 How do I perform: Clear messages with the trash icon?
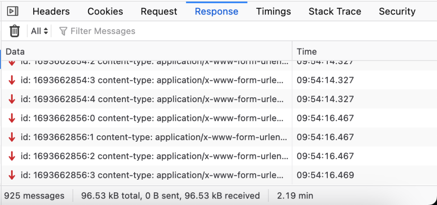(x=14, y=31)
